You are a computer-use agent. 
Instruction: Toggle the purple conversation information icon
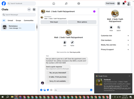94,12
